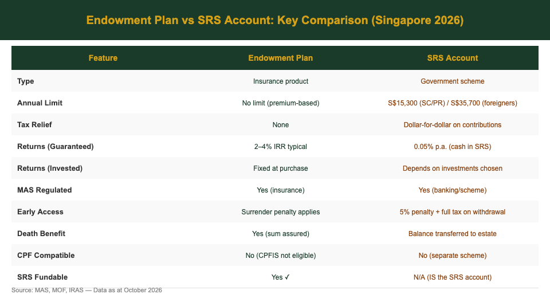The image size is (550, 298).
Task: Select 'S$15,300 (SC/PR) / S$35,700 (foreigners)' cell
Action: [453, 103]
